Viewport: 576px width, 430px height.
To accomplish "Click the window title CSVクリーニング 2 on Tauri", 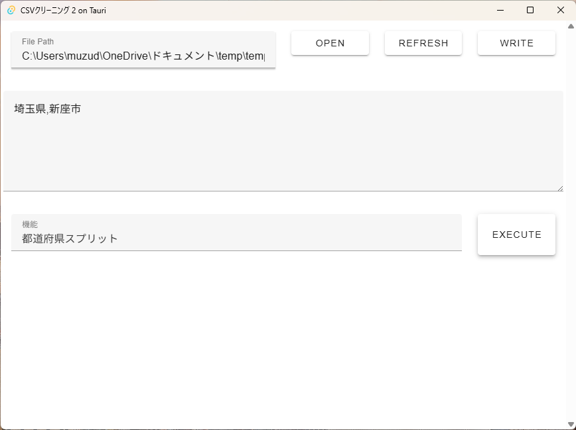I will pyautogui.click(x=63, y=11).
